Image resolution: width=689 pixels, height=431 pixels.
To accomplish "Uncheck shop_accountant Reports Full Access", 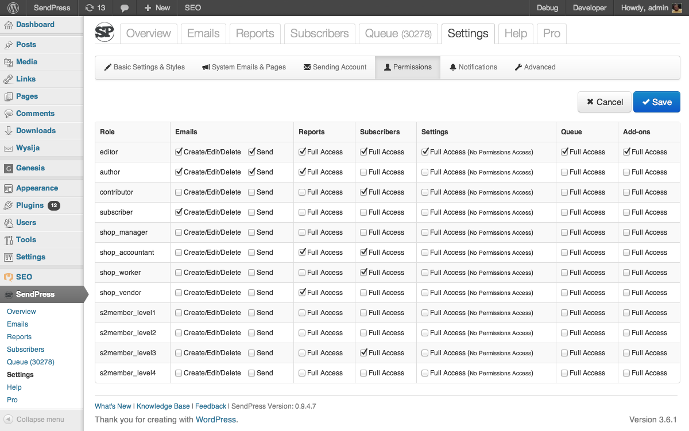I will pos(302,253).
